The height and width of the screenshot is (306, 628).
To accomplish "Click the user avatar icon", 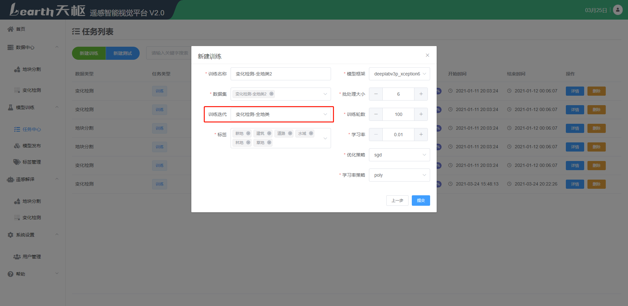I will click(618, 10).
